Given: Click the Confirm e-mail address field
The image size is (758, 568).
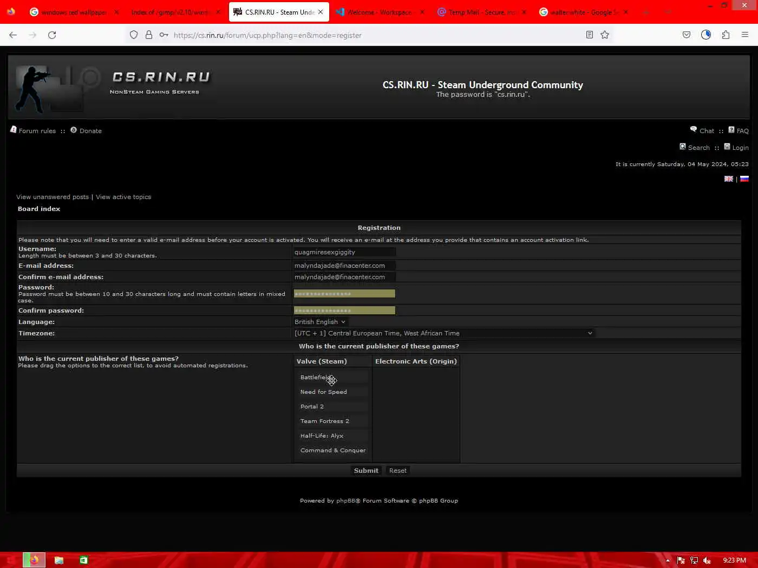Looking at the screenshot, I should [344, 277].
